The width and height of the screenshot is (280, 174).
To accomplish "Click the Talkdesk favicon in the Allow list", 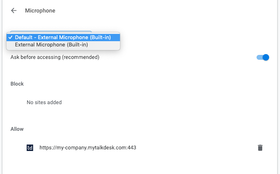I will [30, 148].
